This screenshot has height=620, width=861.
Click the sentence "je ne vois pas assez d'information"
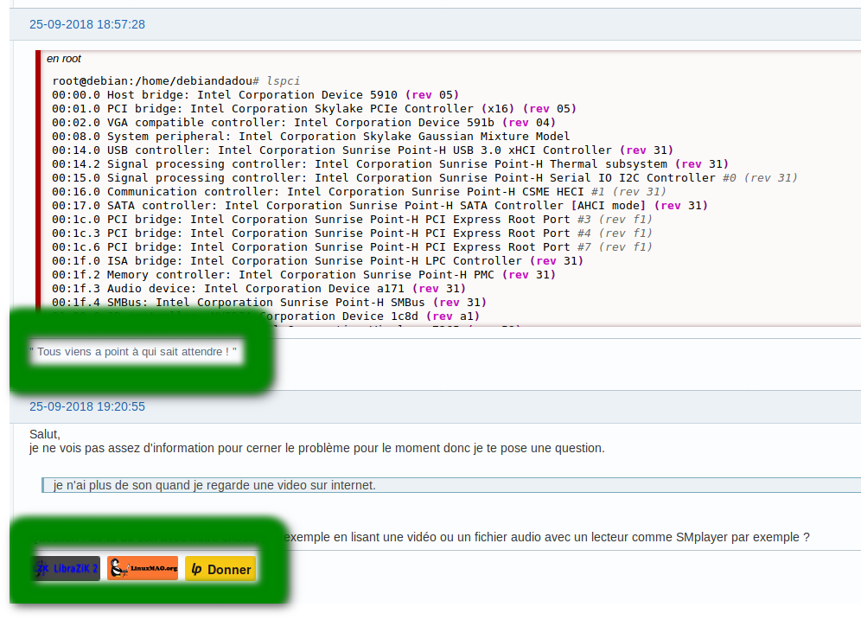(317, 448)
